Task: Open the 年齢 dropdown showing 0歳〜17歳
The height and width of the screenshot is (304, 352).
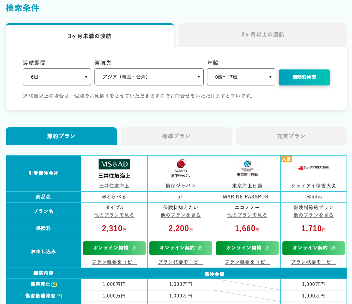Action: (241, 77)
